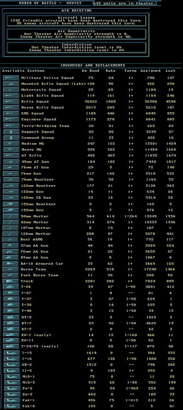This screenshot has width=183, height=410.
Task: Click the 'Su-2' row name
Action: [27, 395]
